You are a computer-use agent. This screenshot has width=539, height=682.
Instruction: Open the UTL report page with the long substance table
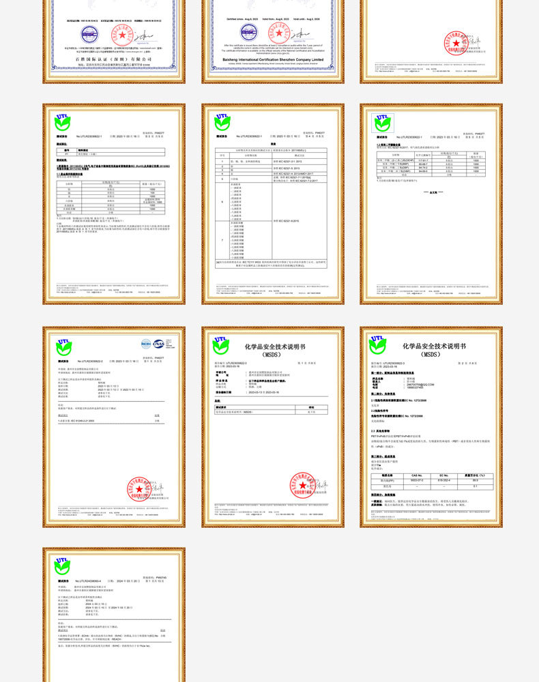(x=273, y=204)
